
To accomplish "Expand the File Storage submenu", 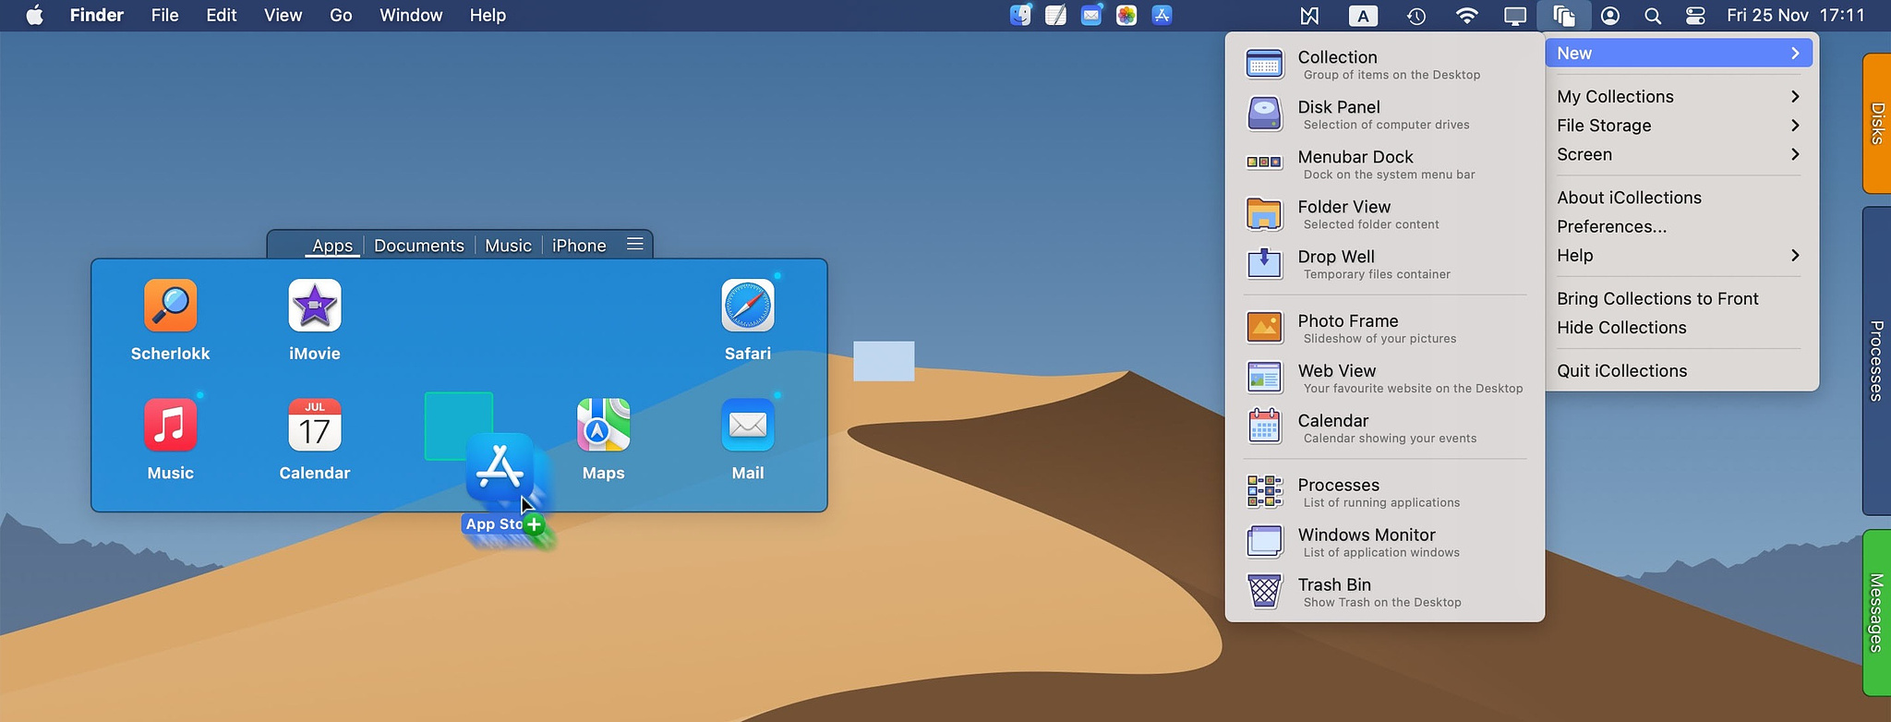I will (x=1679, y=126).
